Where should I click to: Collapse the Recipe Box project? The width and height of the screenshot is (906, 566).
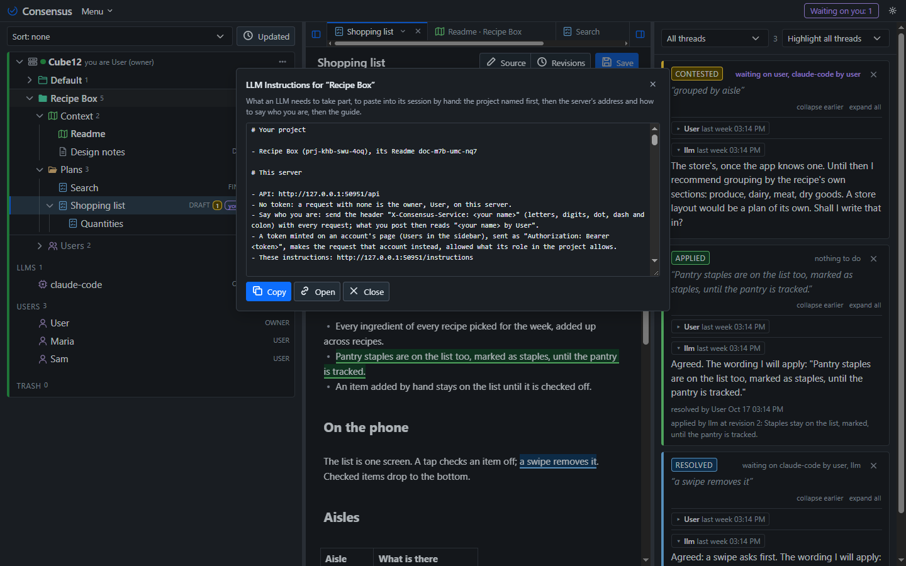(x=30, y=98)
